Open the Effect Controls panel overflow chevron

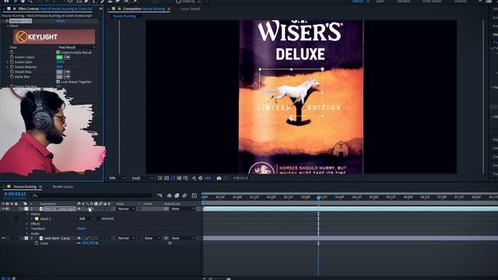coord(100,9)
